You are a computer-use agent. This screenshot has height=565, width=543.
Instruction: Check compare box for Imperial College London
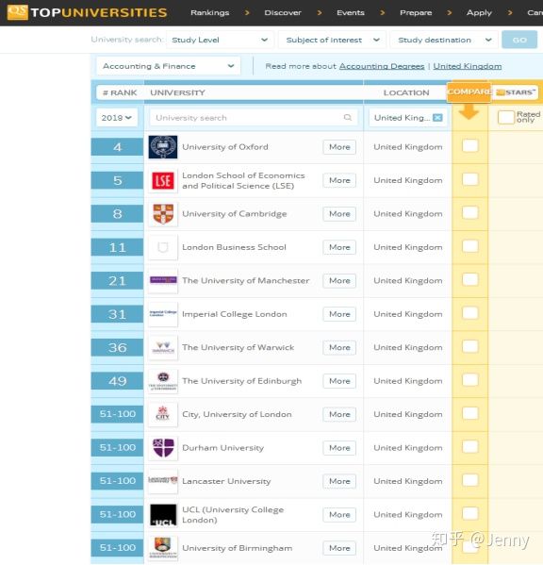[x=469, y=313]
